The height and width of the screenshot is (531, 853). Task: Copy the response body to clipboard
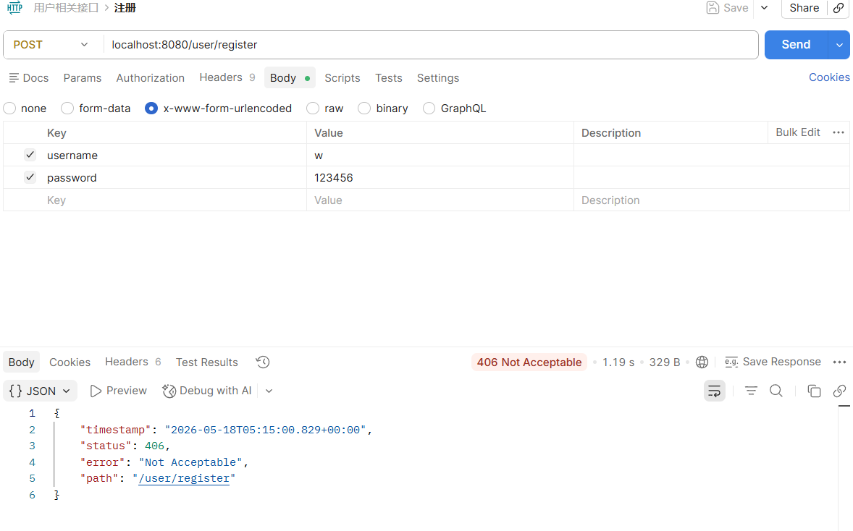click(814, 391)
